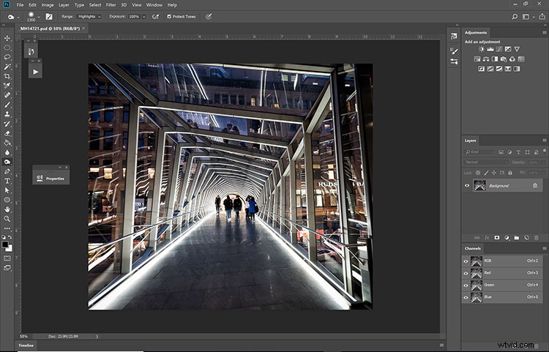Open the brush preset picker dropdown
549x352 pixels.
(39, 16)
